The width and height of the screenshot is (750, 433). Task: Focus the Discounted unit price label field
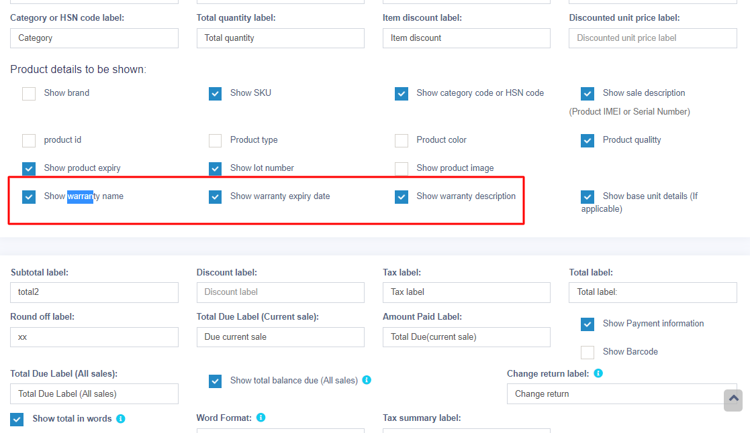[x=653, y=38]
